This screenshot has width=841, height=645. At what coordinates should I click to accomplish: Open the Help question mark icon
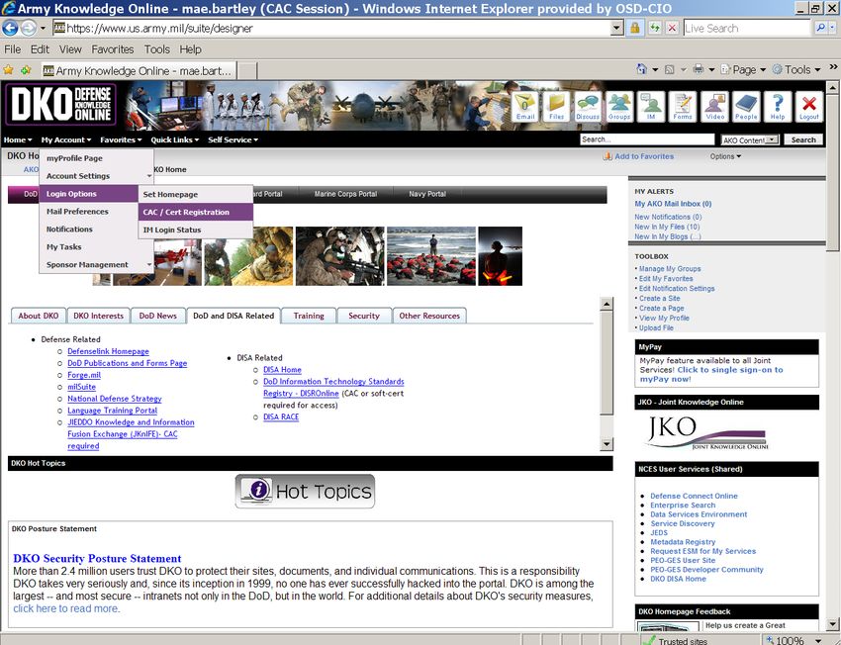click(x=778, y=107)
